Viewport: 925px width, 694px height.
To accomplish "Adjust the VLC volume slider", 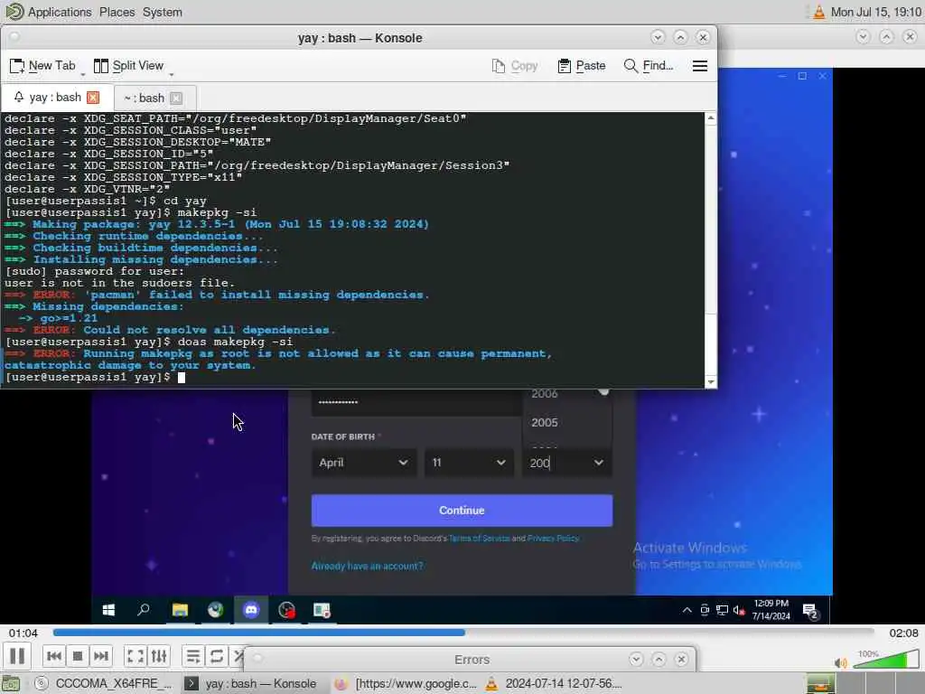I will click(x=885, y=660).
